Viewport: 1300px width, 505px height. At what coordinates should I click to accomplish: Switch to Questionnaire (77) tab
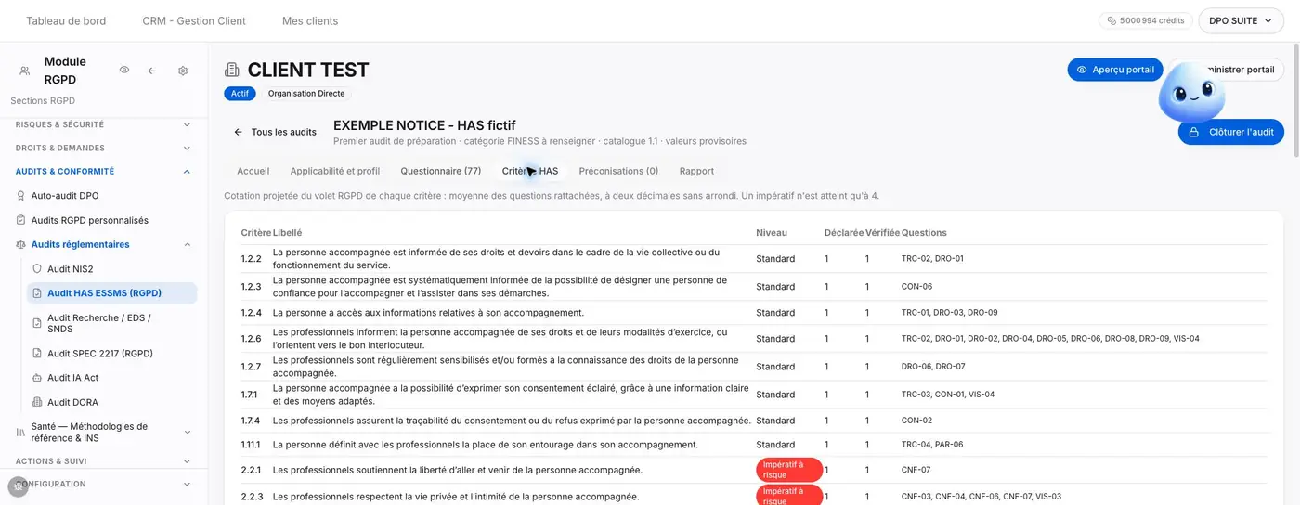(441, 171)
